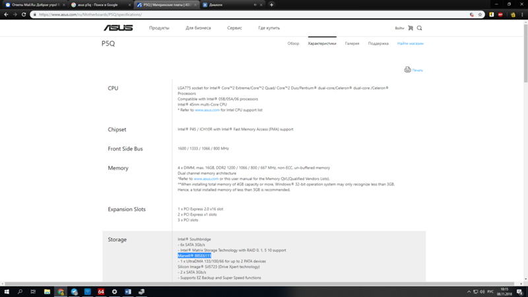Open Windows taskbar search
Viewport: 528px width, 297px height.
point(20,292)
